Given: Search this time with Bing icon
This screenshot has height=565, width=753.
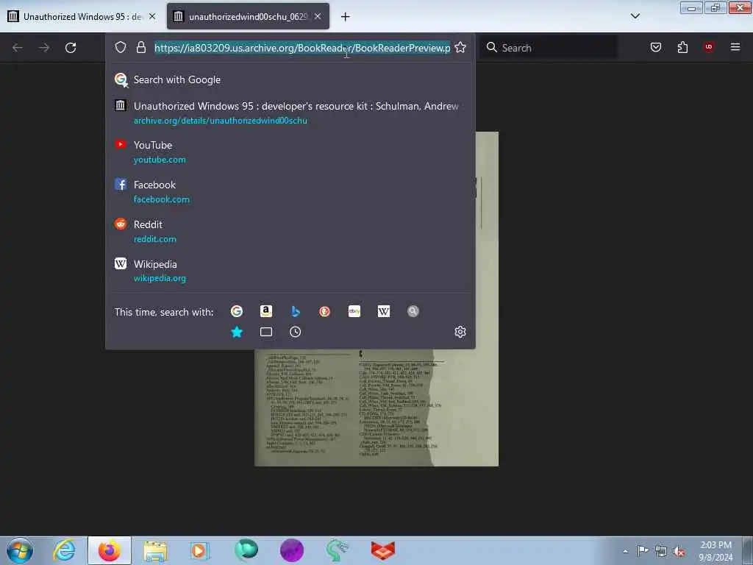Looking at the screenshot, I should click(x=296, y=311).
